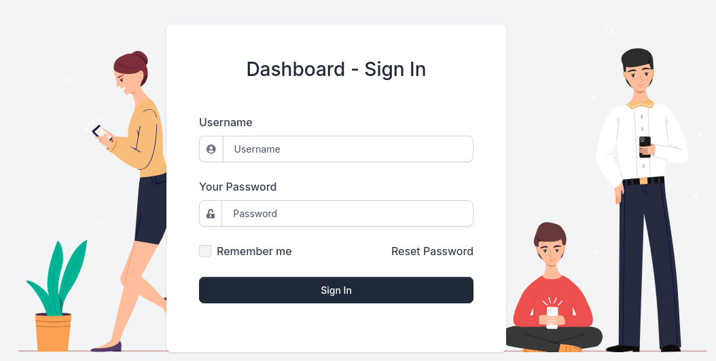
Task: Click the padlock icon beside Password field
Action: point(211,214)
